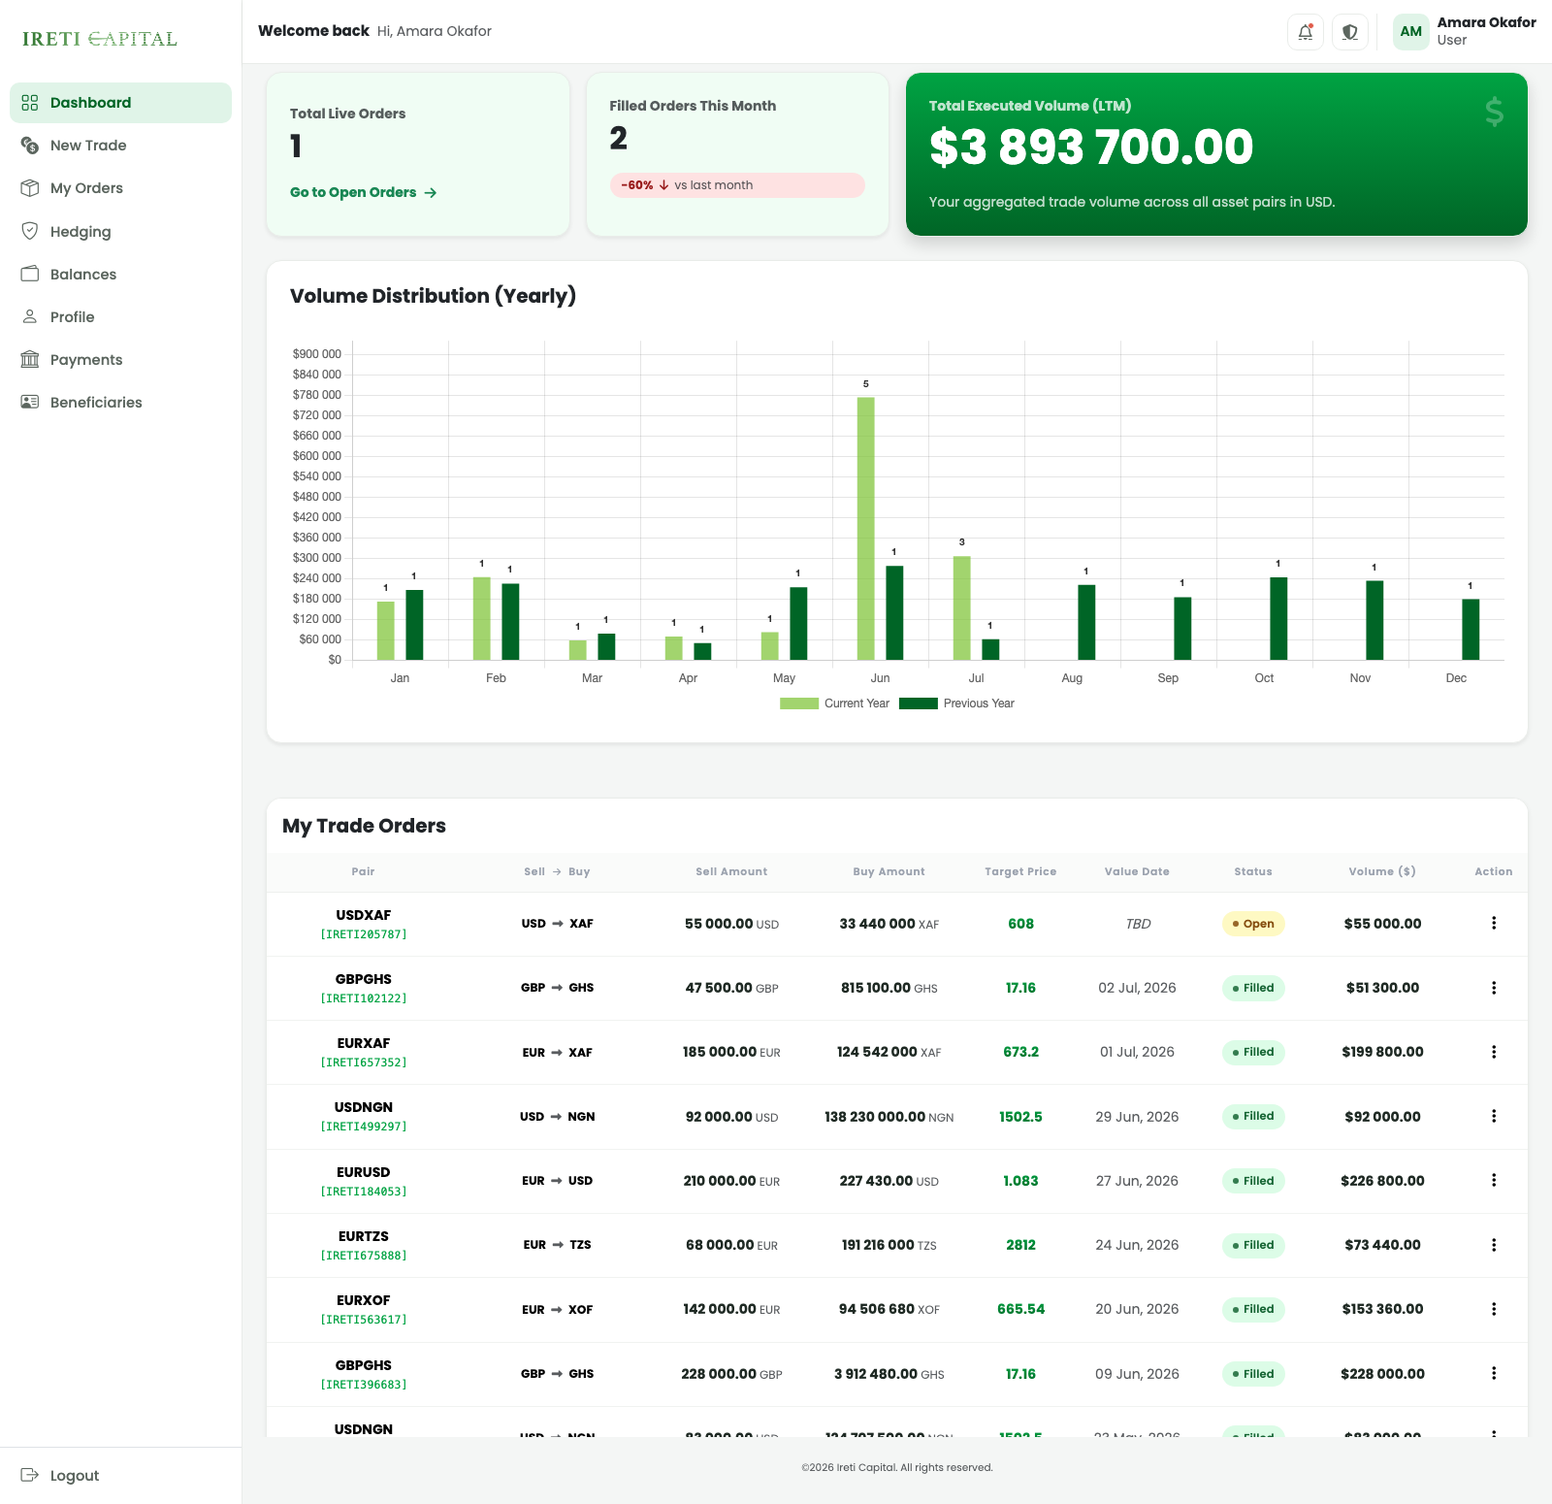Click the value date 09 Jun, 2026
Image resolution: width=1552 pixels, height=1504 pixels.
1137,1374
